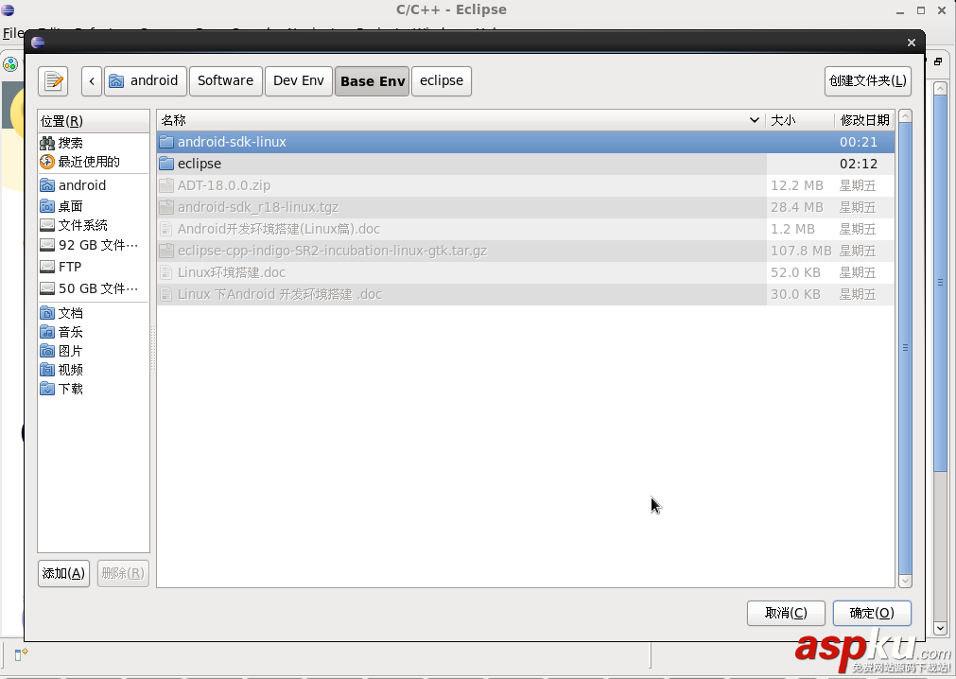The height and width of the screenshot is (679, 956).
Task: Click the recently used clock icon
Action: 47,162
